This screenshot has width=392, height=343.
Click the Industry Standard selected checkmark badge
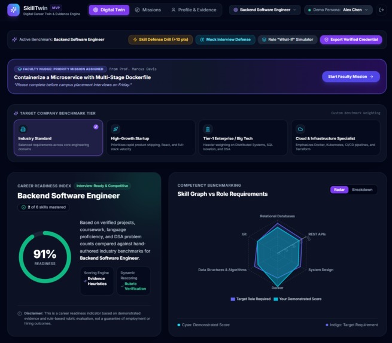(96, 127)
